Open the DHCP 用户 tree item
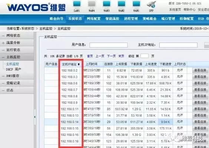Image resolution: width=209 pixels, height=148 pixels. pos(13,69)
